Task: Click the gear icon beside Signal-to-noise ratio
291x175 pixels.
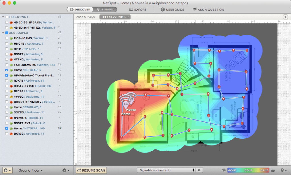Action: 199,170
